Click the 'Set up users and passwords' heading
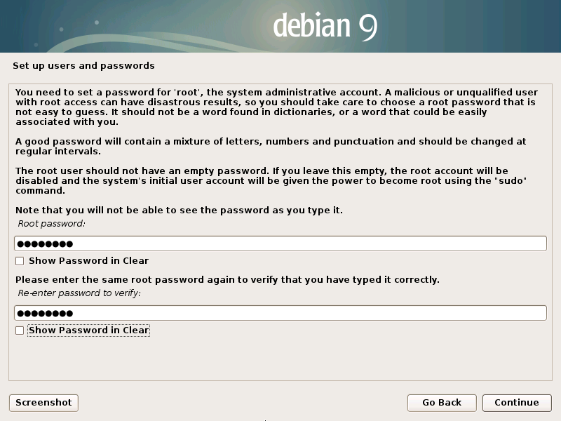 point(83,66)
